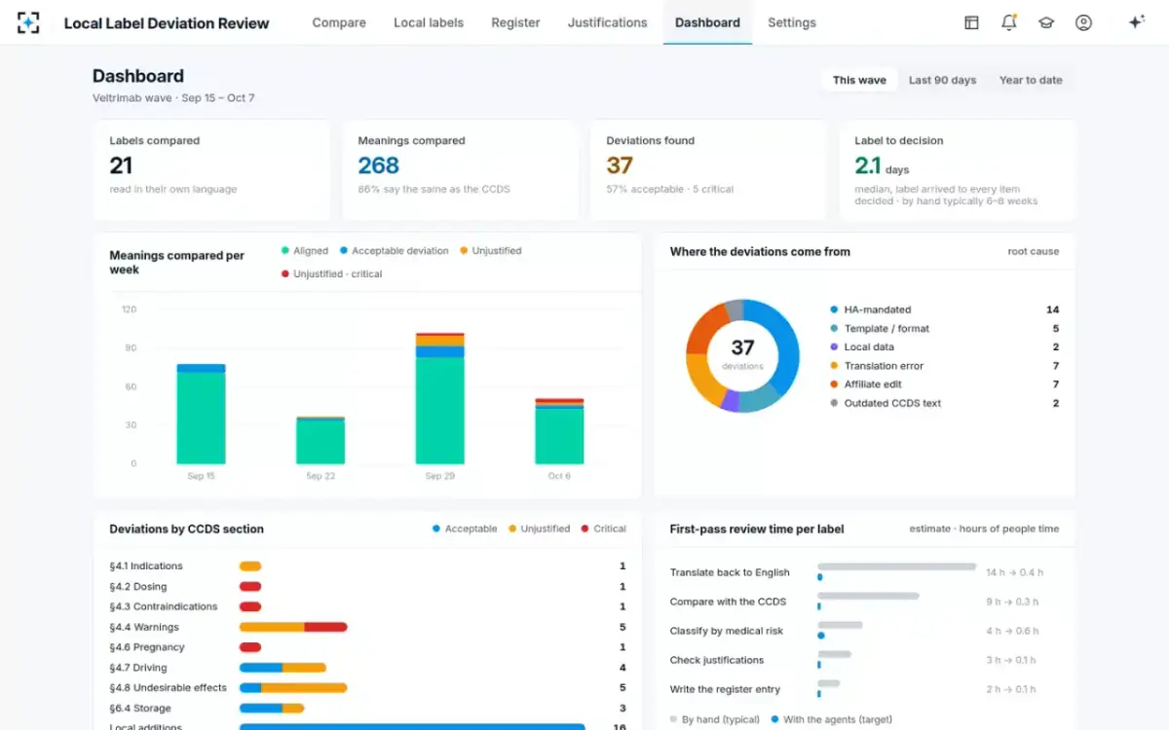This screenshot has width=1169, height=730.
Task: Switch to the Register tab
Action: point(515,22)
